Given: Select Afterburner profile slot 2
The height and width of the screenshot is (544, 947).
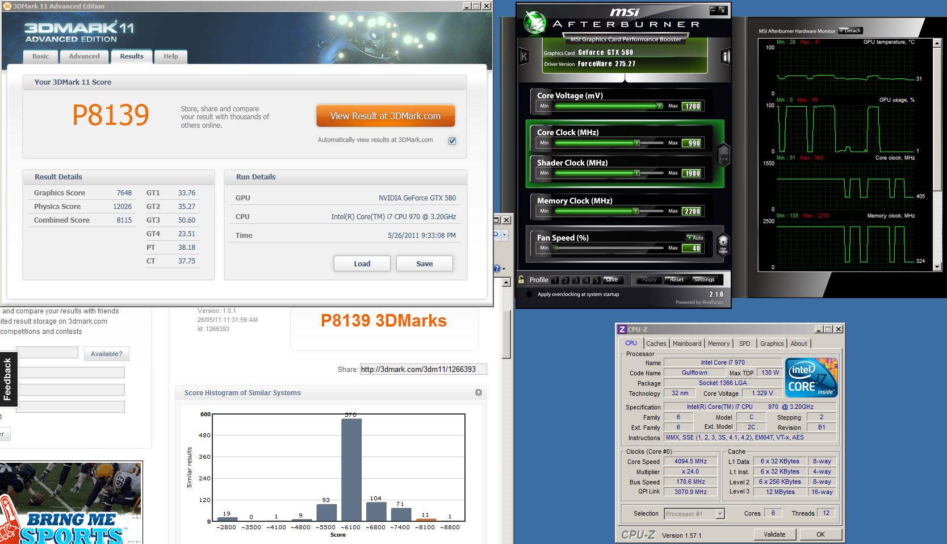Looking at the screenshot, I should pyautogui.click(x=565, y=280).
